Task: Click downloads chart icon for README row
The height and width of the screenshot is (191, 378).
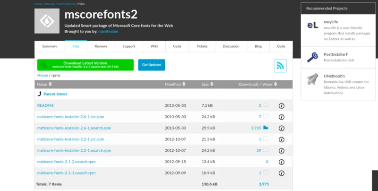Action: pyautogui.click(x=266, y=105)
